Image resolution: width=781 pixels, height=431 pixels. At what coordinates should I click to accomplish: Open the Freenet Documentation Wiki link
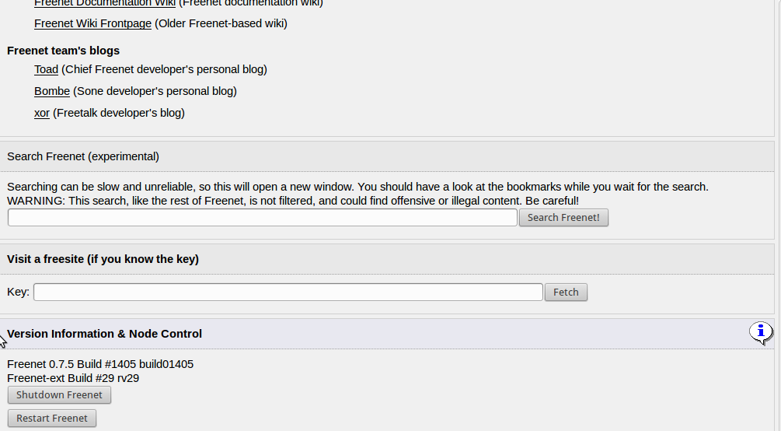click(104, 3)
